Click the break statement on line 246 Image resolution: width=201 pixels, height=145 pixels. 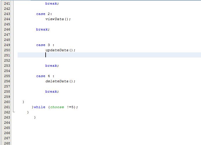tap(43, 29)
